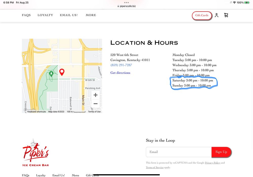
Task: Open the shopping cart icon
Action: tap(226, 15)
